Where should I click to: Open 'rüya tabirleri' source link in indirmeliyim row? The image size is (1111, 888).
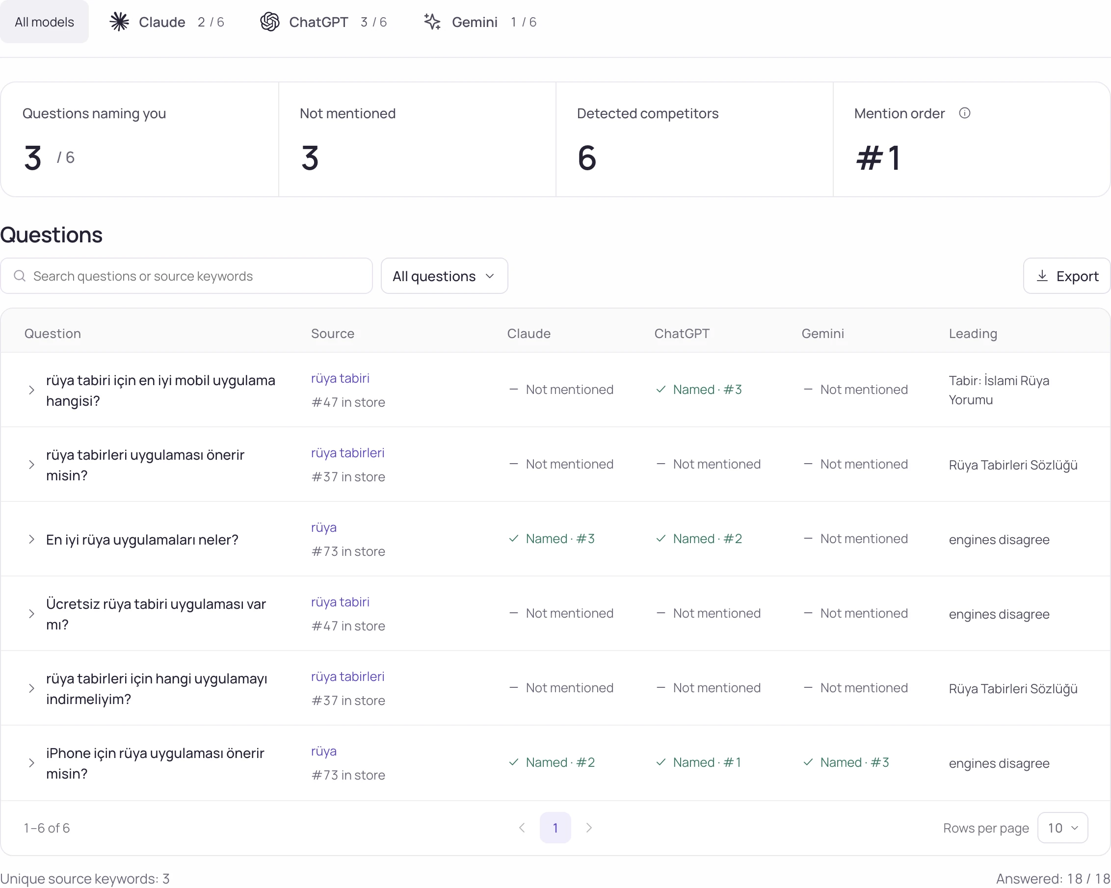point(348,677)
